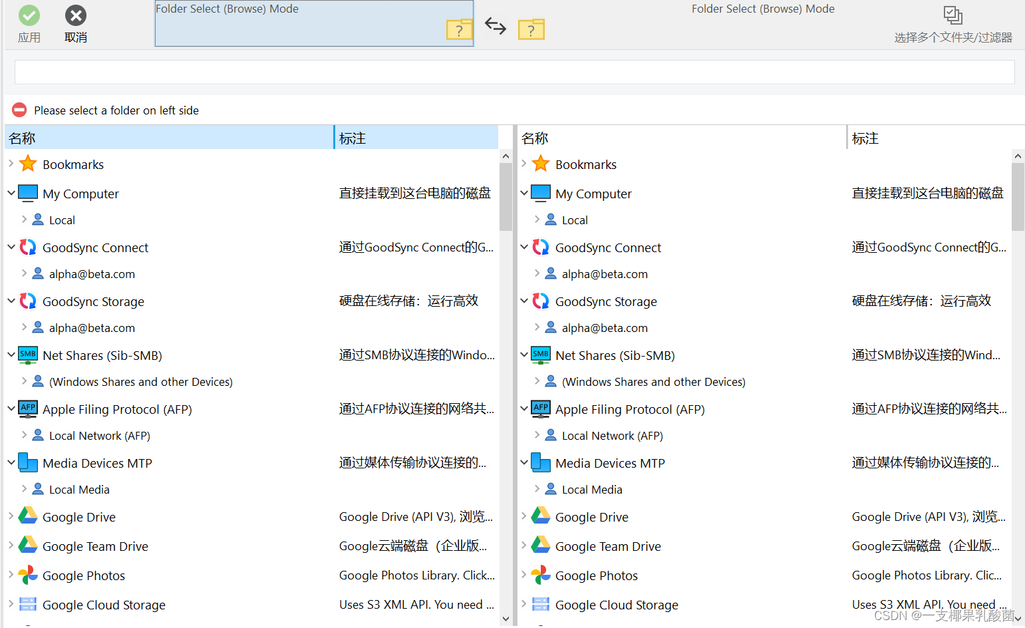Expand Bookmarks in the left pane

coord(11,164)
